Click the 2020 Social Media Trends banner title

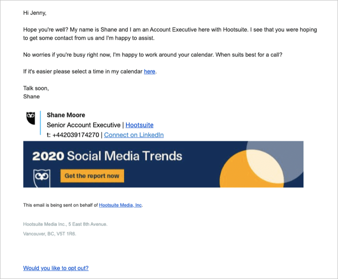[x=107, y=156]
